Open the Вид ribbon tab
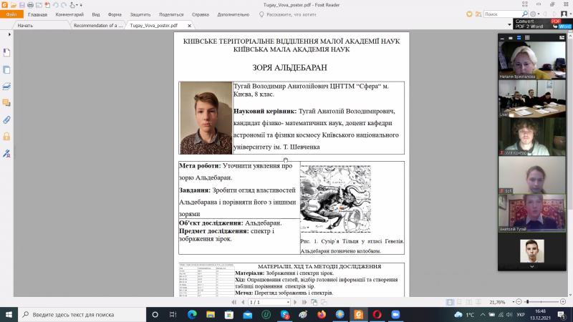Viewport: 573px width, 322px height. pyautogui.click(x=96, y=14)
